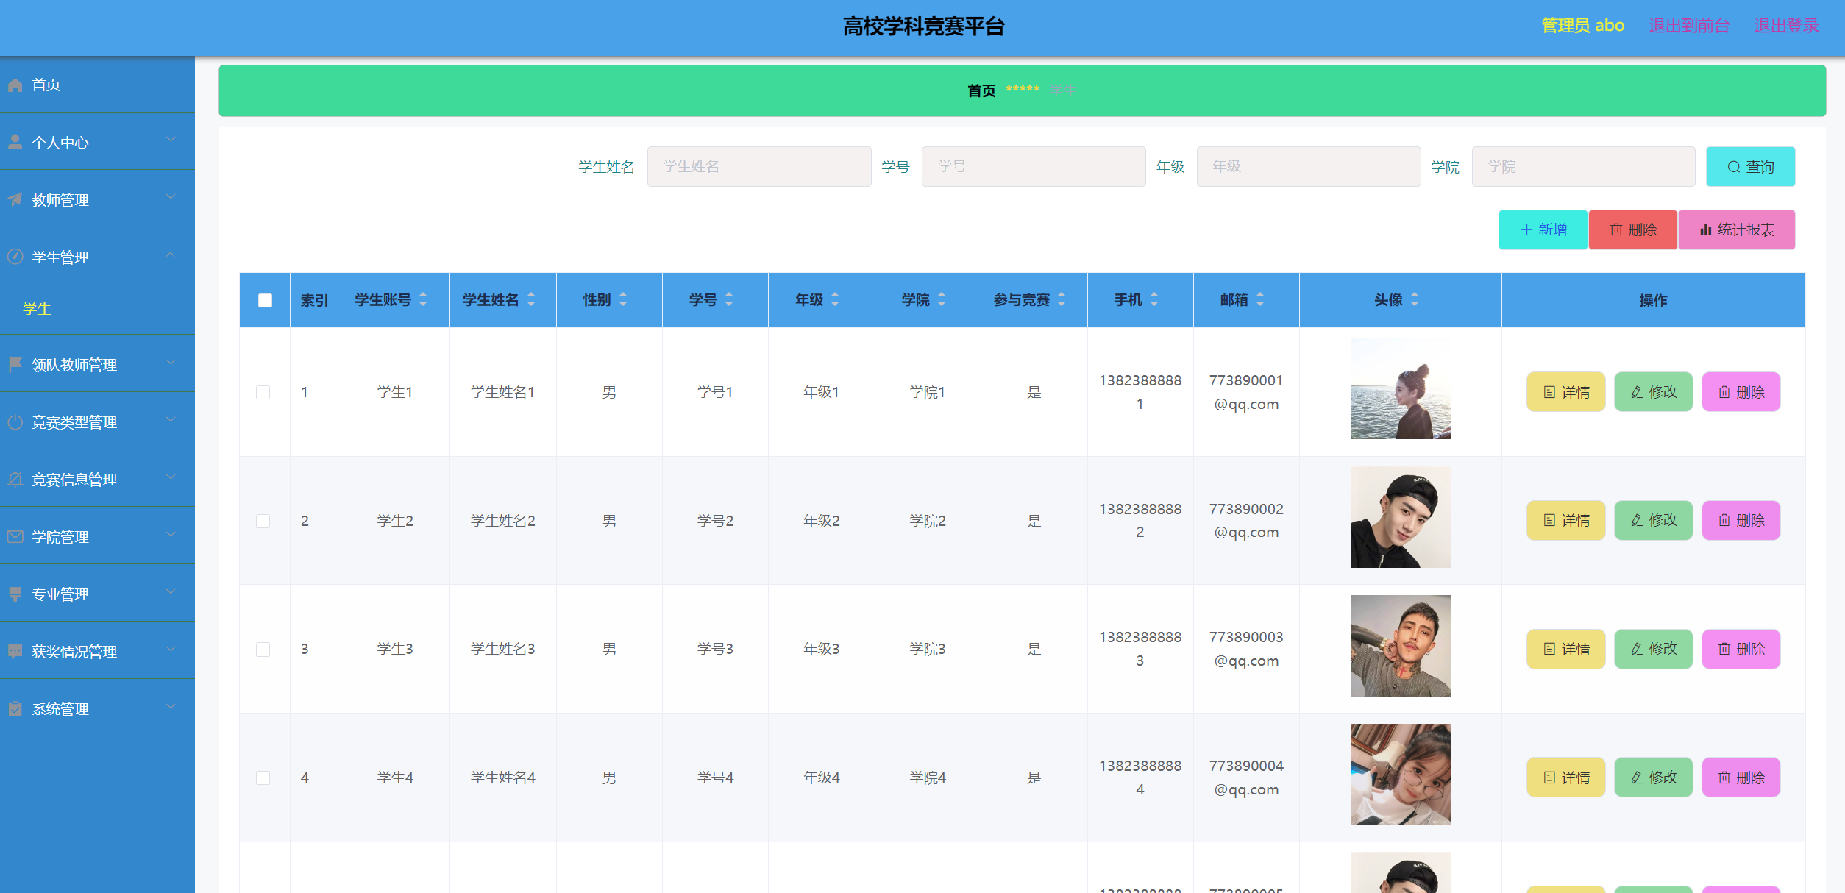Click the 统计报表 button
1845x893 pixels.
click(1736, 230)
